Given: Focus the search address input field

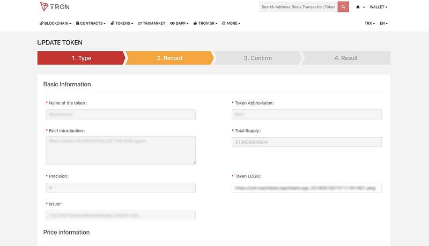Looking at the screenshot, I should (298, 7).
